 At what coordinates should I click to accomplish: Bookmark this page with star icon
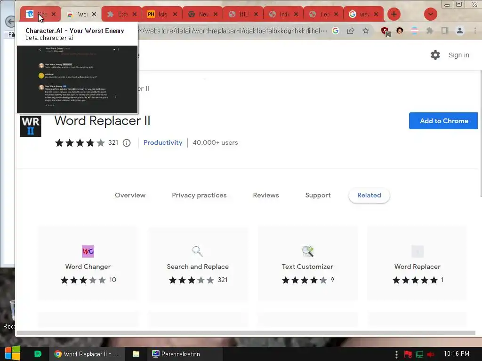click(365, 31)
